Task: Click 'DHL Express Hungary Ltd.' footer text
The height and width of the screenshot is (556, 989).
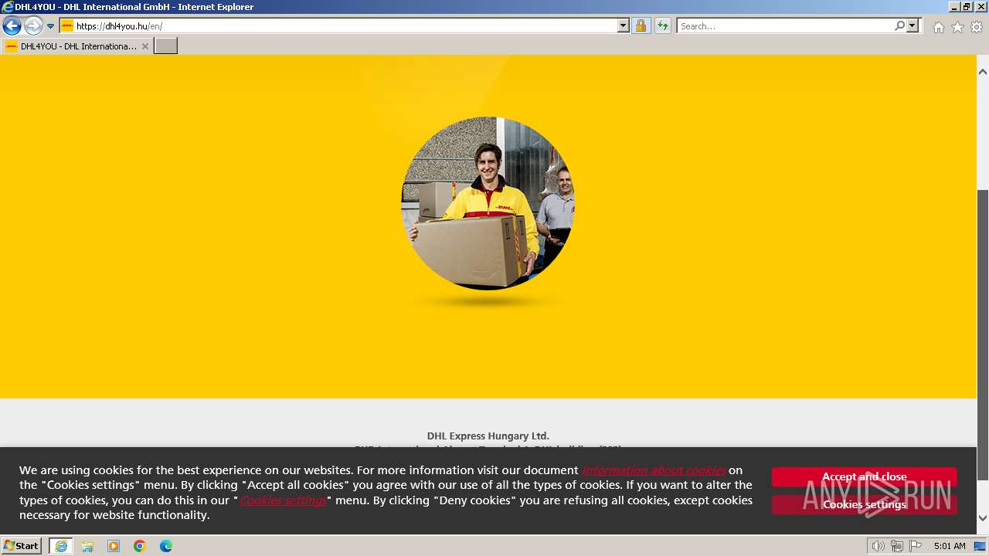Action: pos(488,436)
